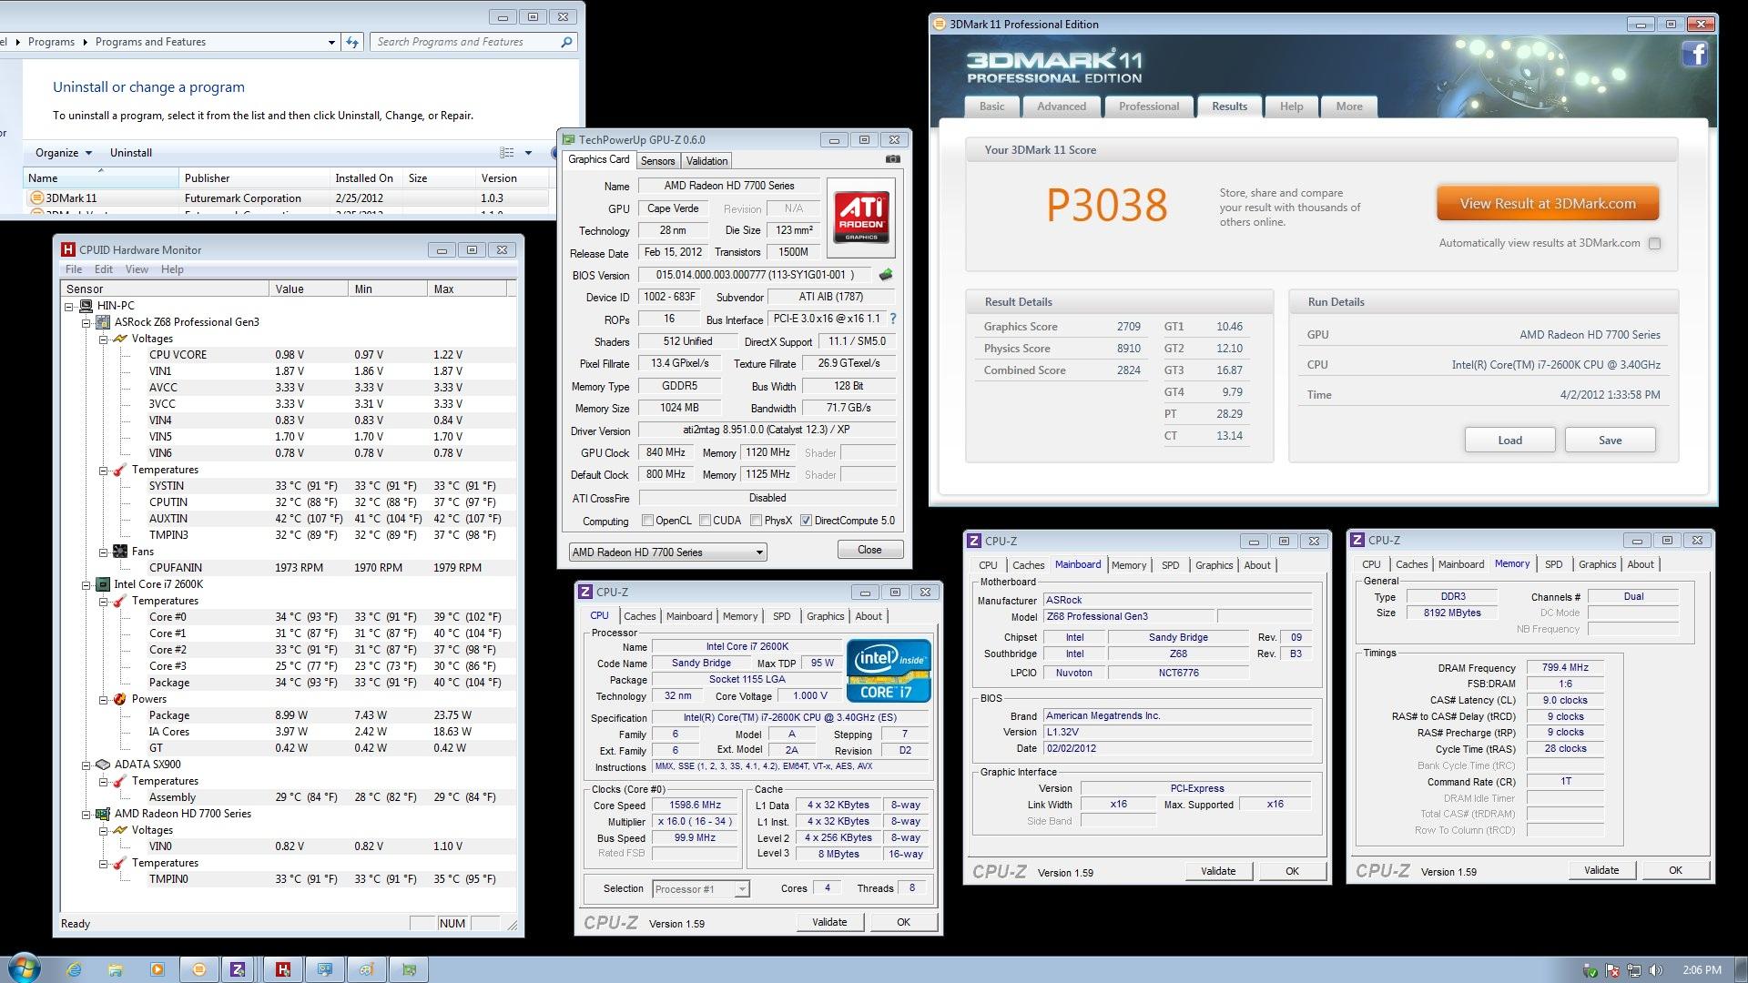Click the 3DMark 11 program list icon
Image resolution: width=1748 pixels, height=983 pixels.
(x=37, y=198)
